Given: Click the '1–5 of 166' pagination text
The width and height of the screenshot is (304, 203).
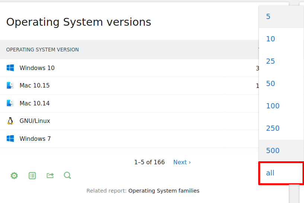Looking at the screenshot, I should [150, 162].
